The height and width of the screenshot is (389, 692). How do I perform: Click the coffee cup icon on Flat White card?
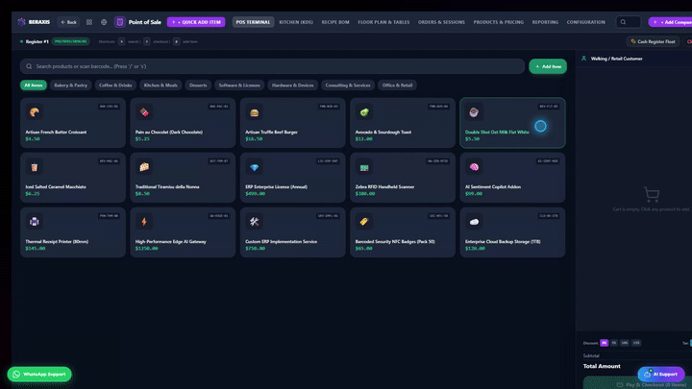point(474,112)
